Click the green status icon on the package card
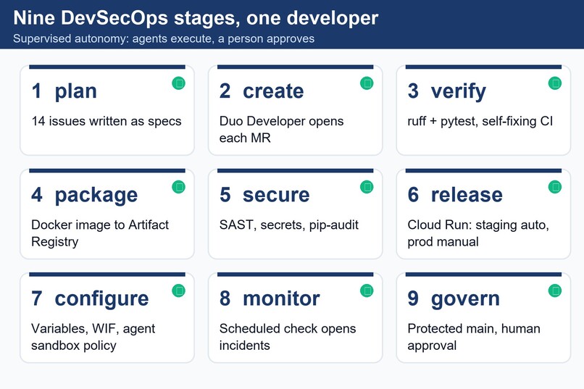This screenshot has width=584, height=389. [178, 187]
